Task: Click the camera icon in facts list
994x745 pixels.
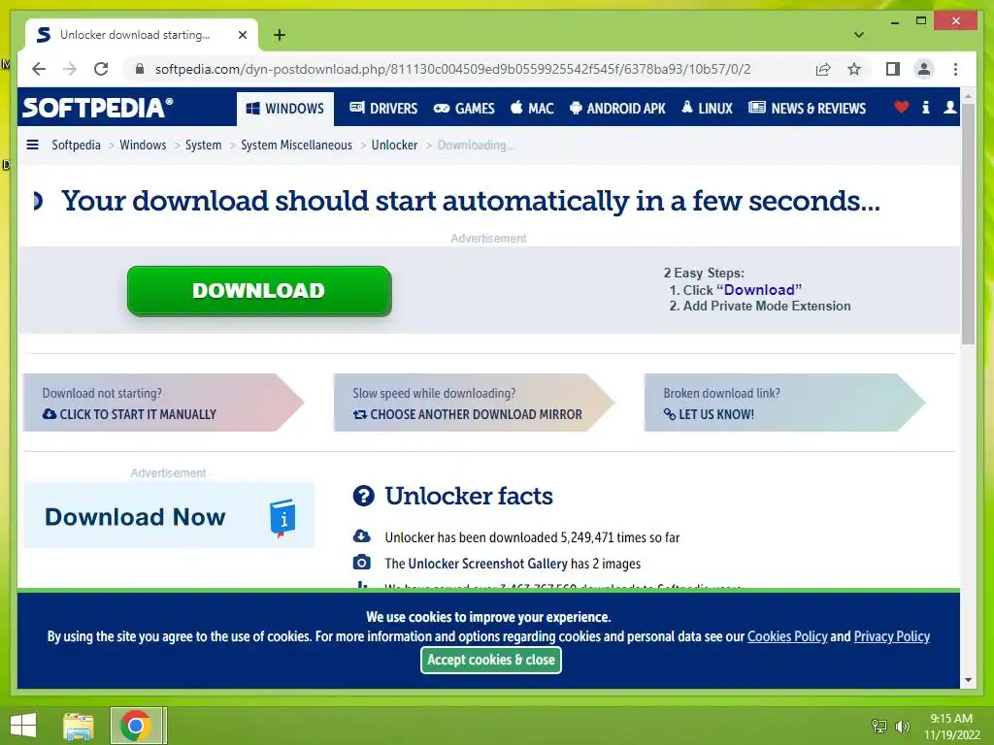Action: pos(361,563)
